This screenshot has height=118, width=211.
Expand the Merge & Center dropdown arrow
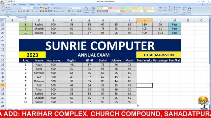coord(66,11)
